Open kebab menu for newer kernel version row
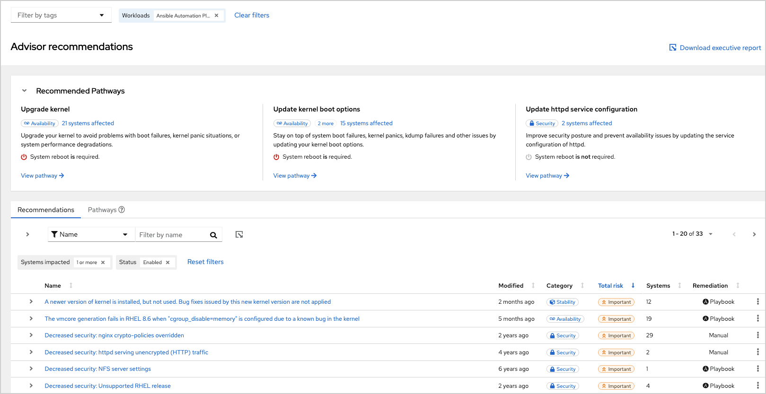The height and width of the screenshot is (394, 766). pos(757,302)
